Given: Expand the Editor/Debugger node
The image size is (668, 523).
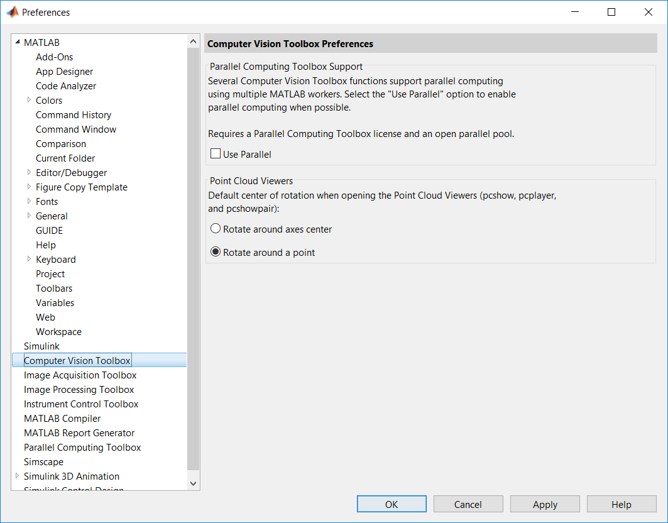Looking at the screenshot, I should (x=29, y=172).
